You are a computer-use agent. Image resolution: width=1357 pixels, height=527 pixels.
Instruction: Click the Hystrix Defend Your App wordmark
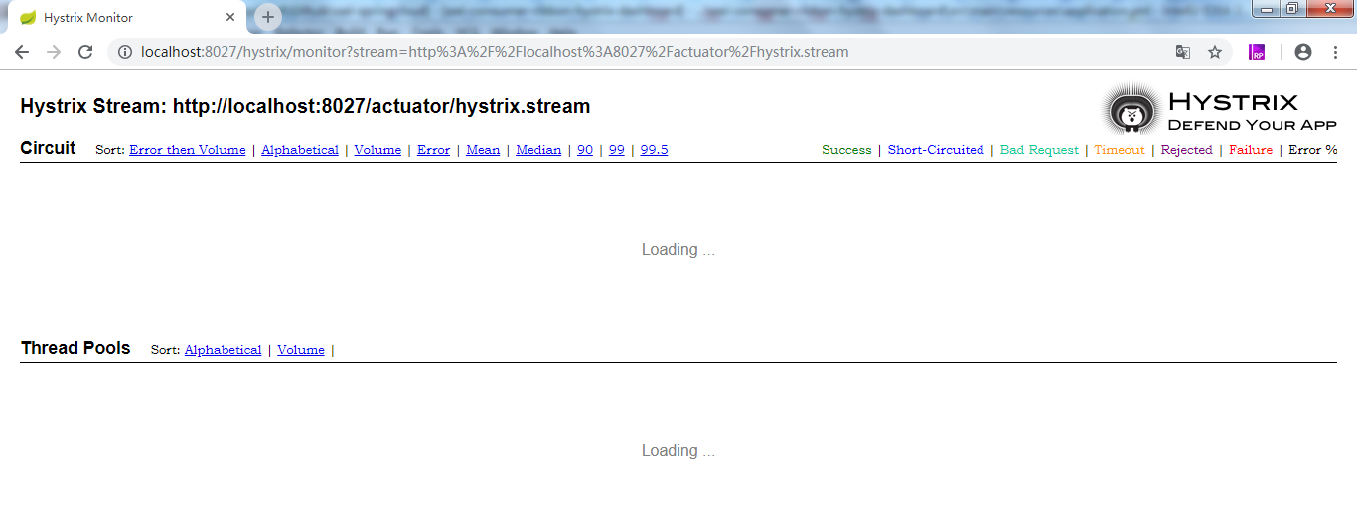(1252, 111)
